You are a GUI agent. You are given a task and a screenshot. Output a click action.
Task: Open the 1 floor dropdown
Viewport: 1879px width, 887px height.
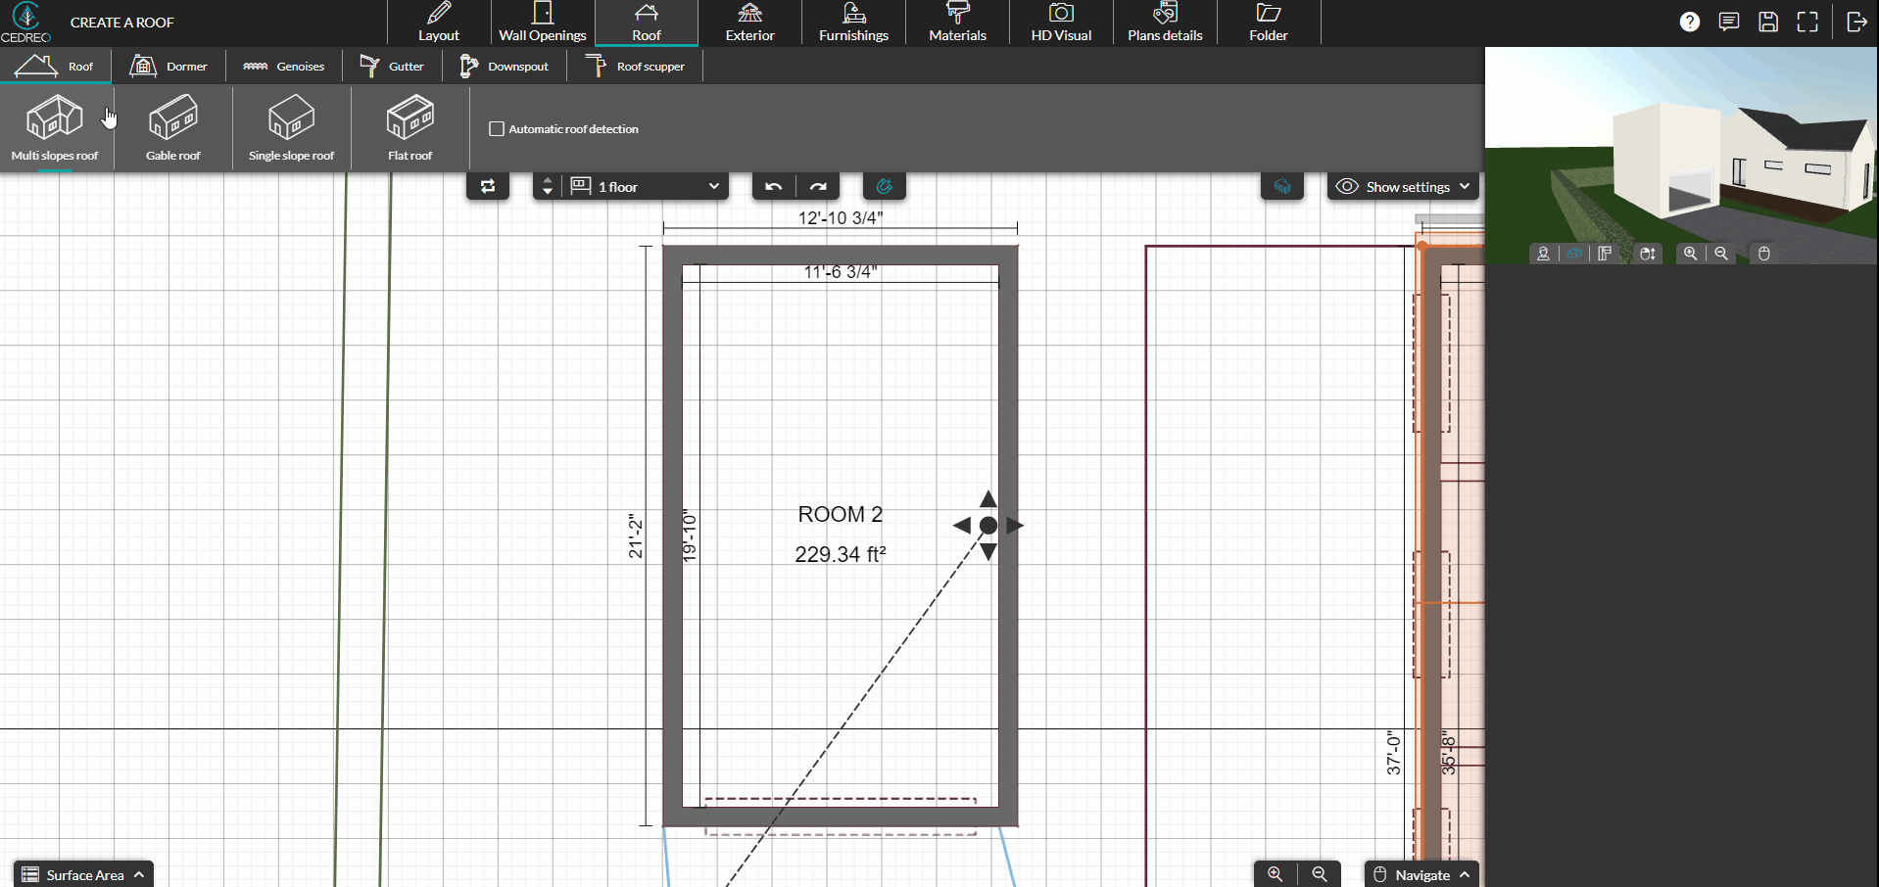coord(647,186)
